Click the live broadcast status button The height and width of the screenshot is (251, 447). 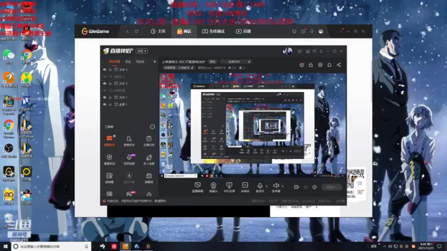(x=331, y=187)
